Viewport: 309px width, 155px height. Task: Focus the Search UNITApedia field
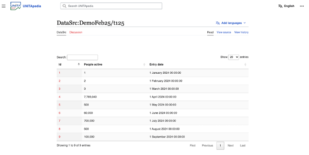coord(111,6)
